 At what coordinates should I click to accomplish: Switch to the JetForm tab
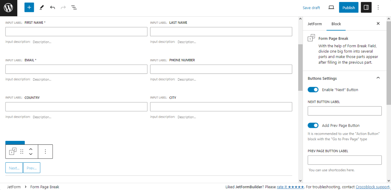[315, 24]
